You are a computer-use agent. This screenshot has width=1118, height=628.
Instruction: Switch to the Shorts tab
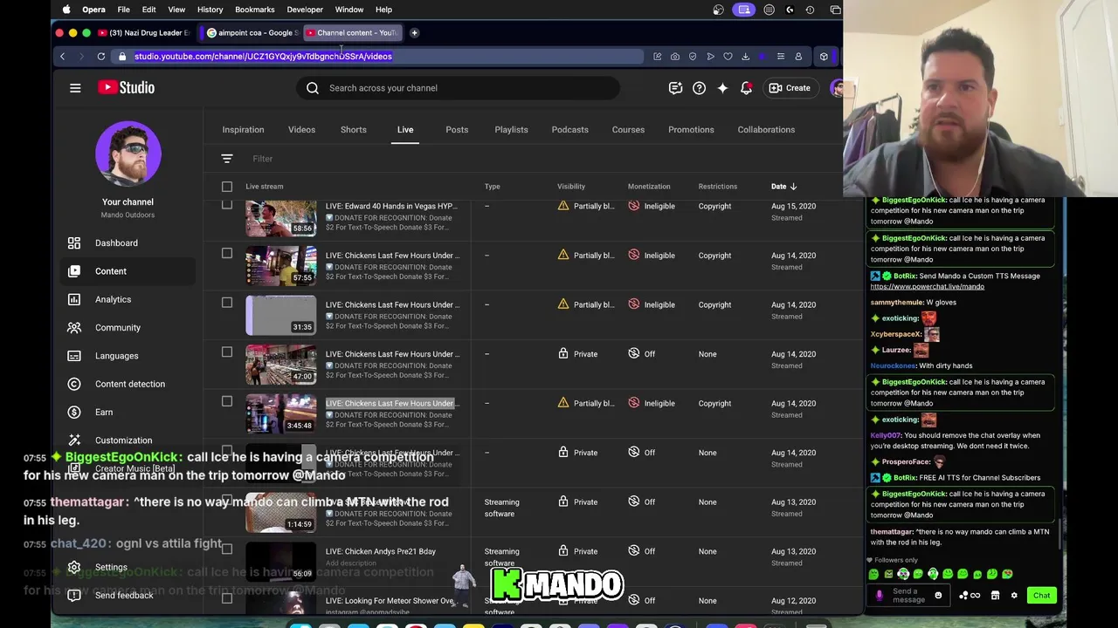354,130
